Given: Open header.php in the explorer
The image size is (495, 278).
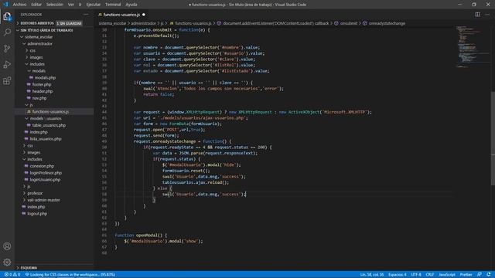Looking at the screenshot, I should (x=43, y=91).
